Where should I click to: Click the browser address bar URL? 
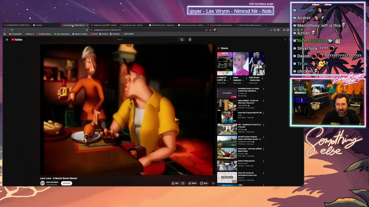pyautogui.click(x=107, y=30)
